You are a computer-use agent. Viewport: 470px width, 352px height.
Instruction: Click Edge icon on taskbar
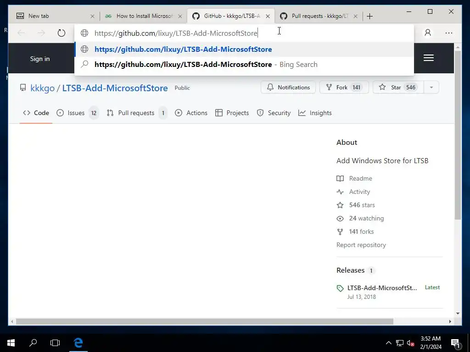click(78, 343)
